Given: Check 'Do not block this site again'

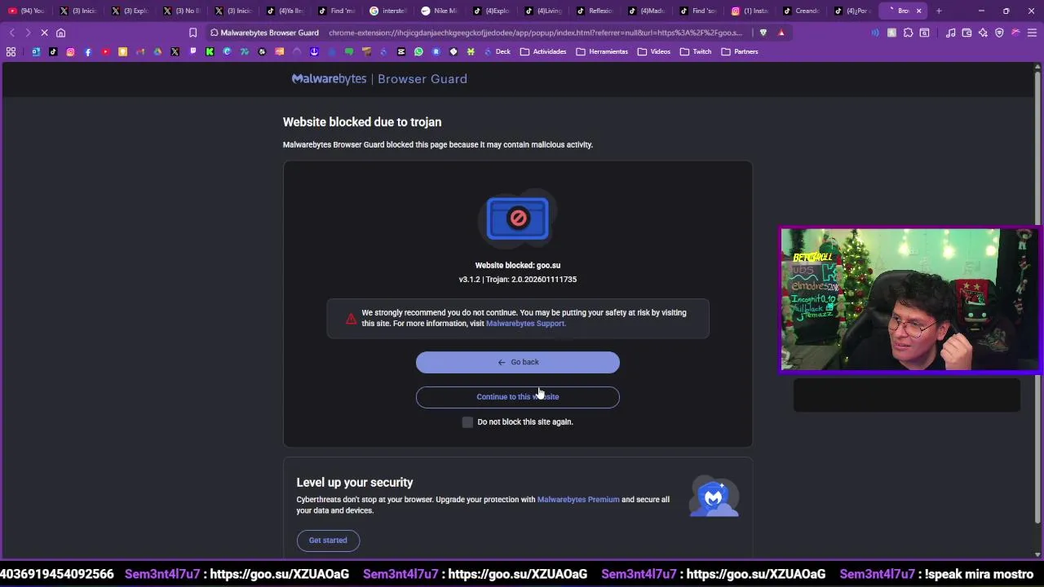Looking at the screenshot, I should pos(467,422).
